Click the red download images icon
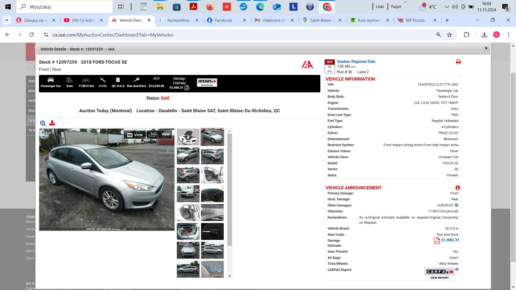 click(x=52, y=123)
